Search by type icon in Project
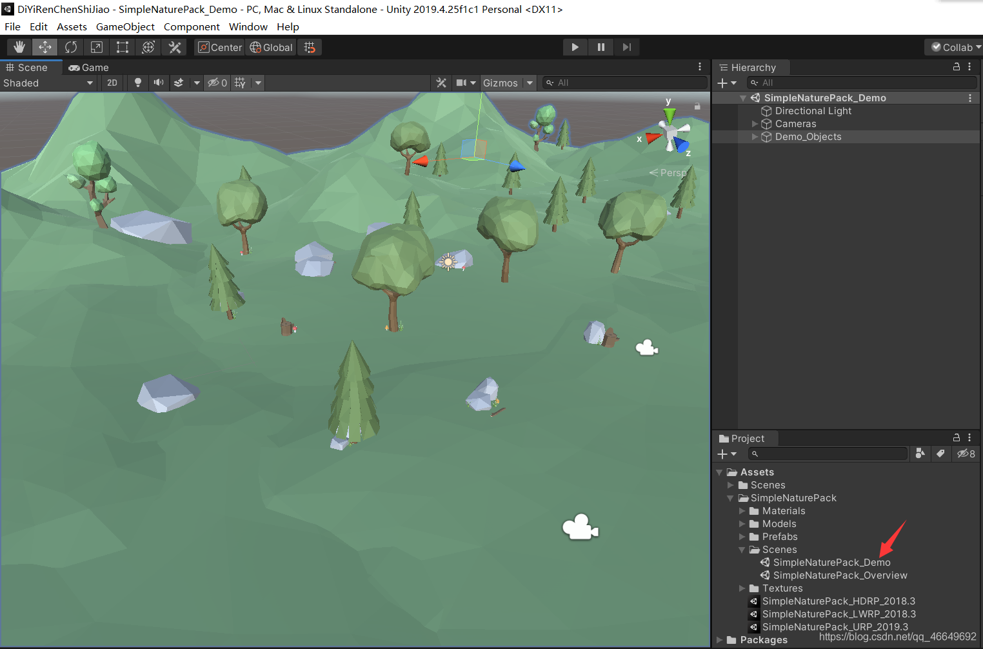The width and height of the screenshot is (983, 649). tap(920, 454)
